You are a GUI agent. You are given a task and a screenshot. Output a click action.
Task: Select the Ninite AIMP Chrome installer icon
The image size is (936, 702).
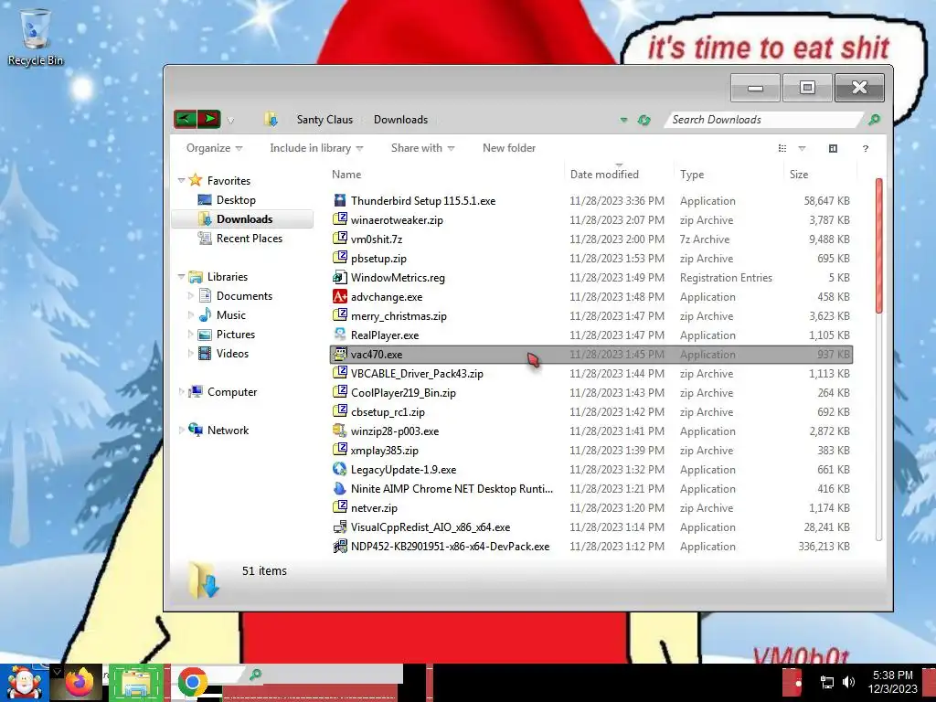click(340, 488)
